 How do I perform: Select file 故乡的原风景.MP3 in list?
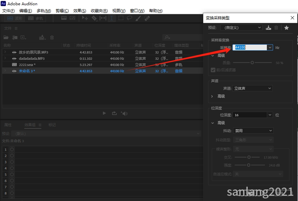click(x=33, y=52)
